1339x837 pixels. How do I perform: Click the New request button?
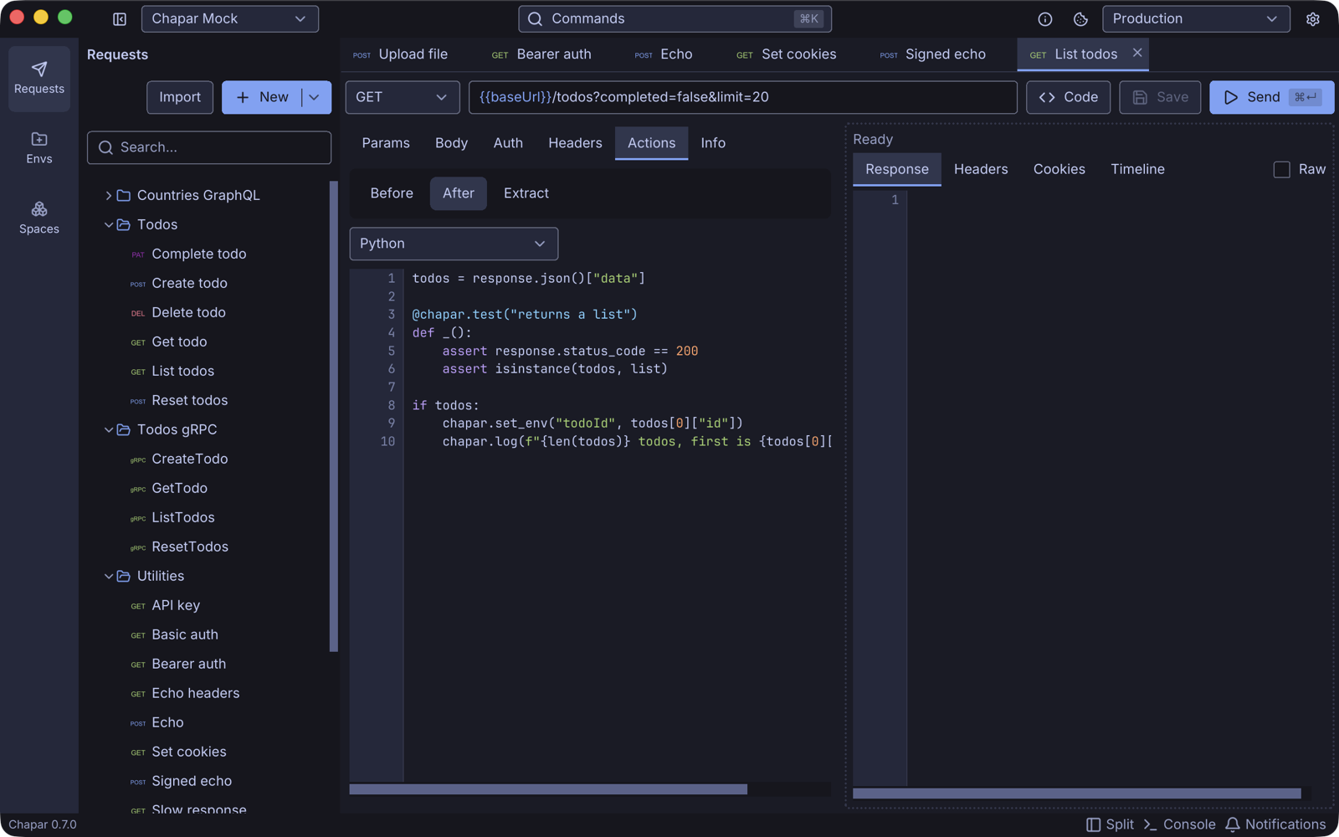point(262,97)
